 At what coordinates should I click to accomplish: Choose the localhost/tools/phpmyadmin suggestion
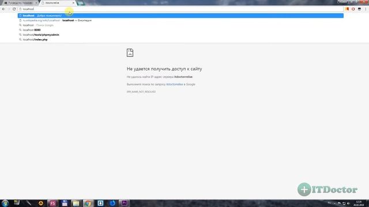(180, 34)
